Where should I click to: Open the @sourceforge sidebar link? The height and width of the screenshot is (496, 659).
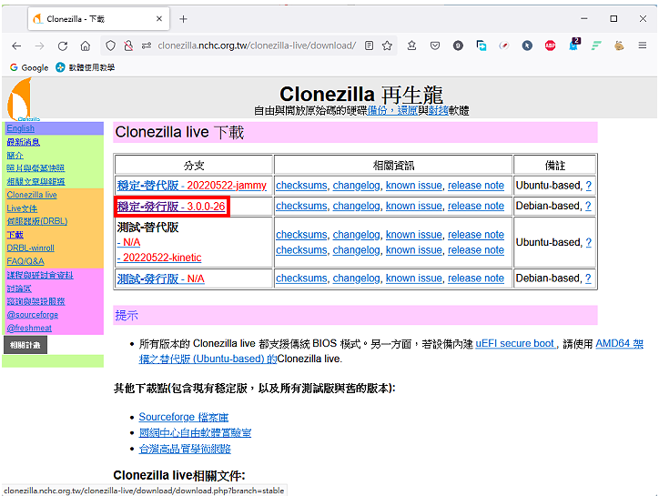coord(33,315)
